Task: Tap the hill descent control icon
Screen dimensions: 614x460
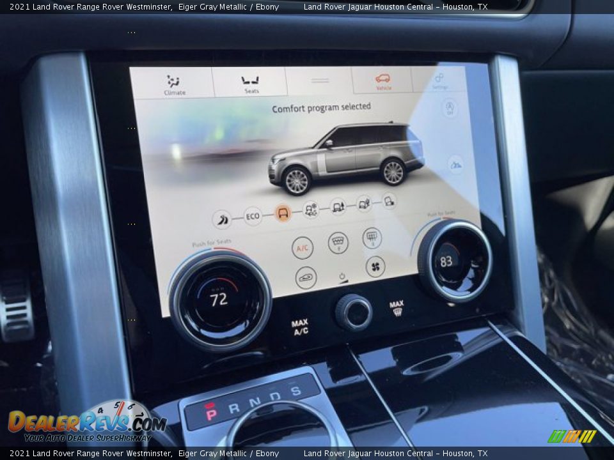Action: click(455, 165)
